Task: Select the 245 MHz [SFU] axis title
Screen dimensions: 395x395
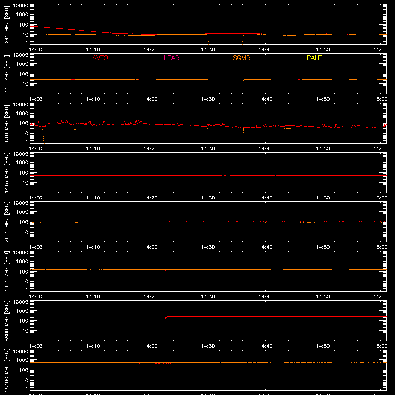Action: [7, 24]
